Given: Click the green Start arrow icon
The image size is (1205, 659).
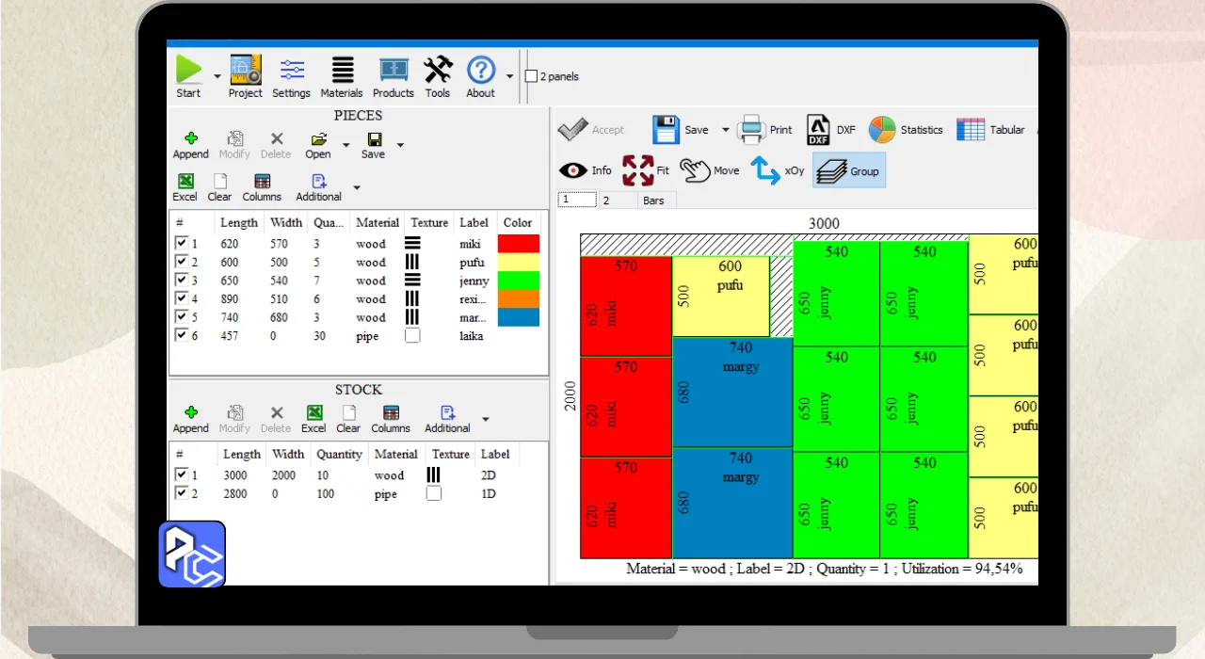Looking at the screenshot, I should point(188,70).
